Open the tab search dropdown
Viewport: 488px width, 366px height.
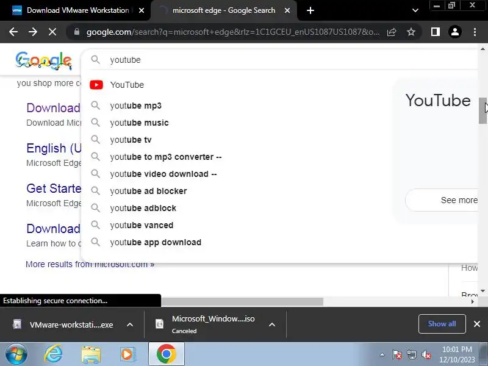(415, 10)
